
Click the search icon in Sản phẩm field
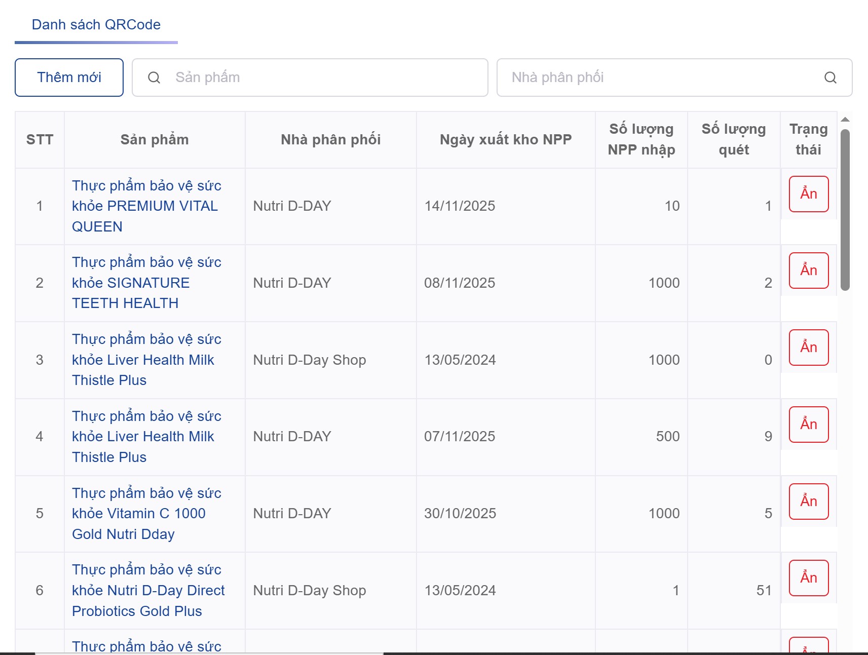154,78
